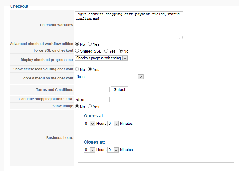Open the Opens at Hours dropdown
This screenshot has width=239, height=171.
(x=90, y=124)
